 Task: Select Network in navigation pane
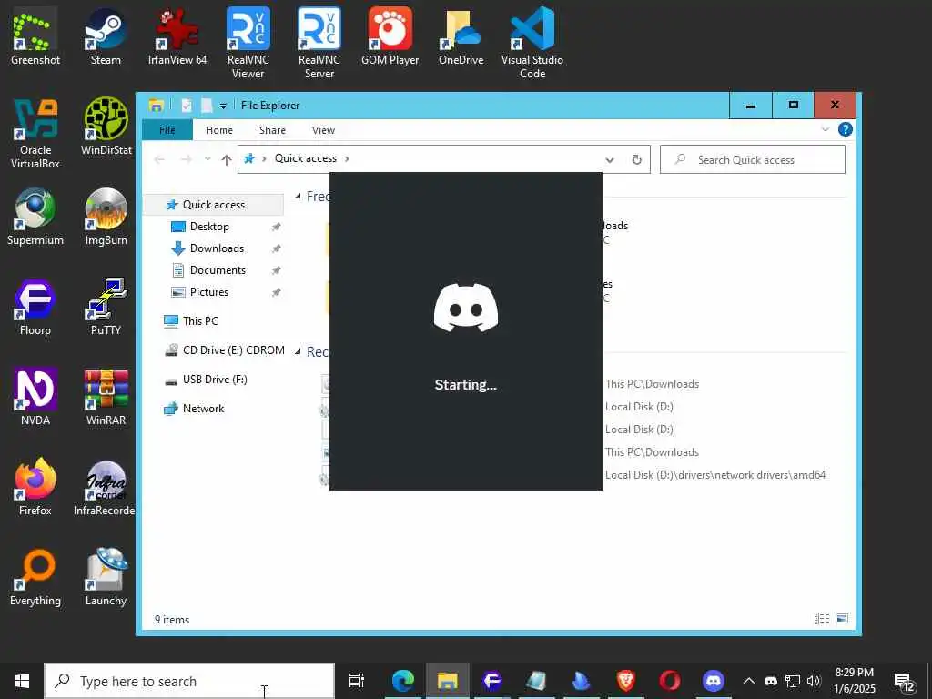click(203, 409)
